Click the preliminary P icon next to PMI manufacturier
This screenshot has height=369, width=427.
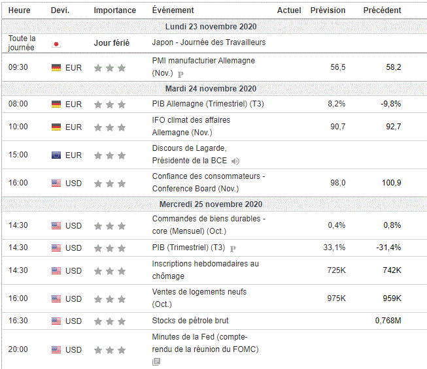pos(180,74)
